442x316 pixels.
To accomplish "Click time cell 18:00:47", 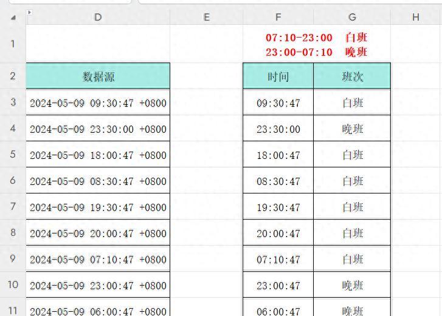I will (x=278, y=154).
